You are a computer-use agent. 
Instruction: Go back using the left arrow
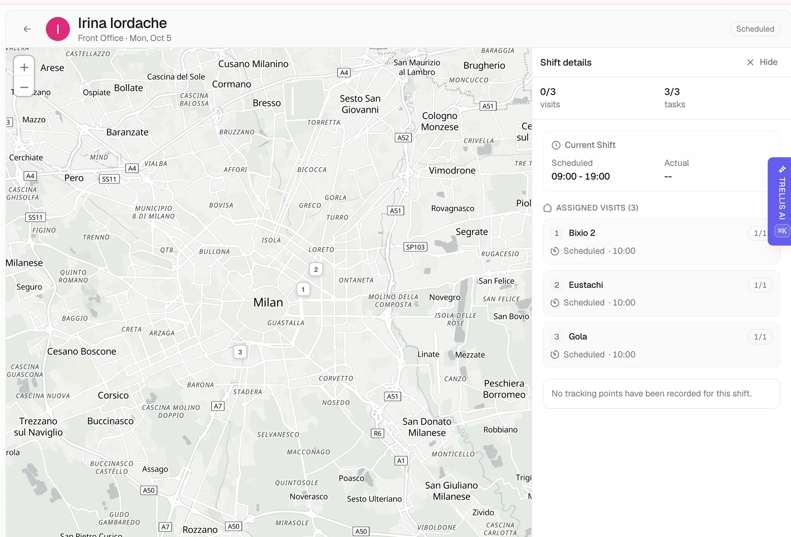click(27, 29)
